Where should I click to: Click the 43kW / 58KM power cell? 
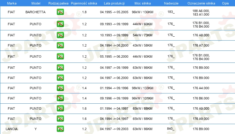[x=142, y=45]
